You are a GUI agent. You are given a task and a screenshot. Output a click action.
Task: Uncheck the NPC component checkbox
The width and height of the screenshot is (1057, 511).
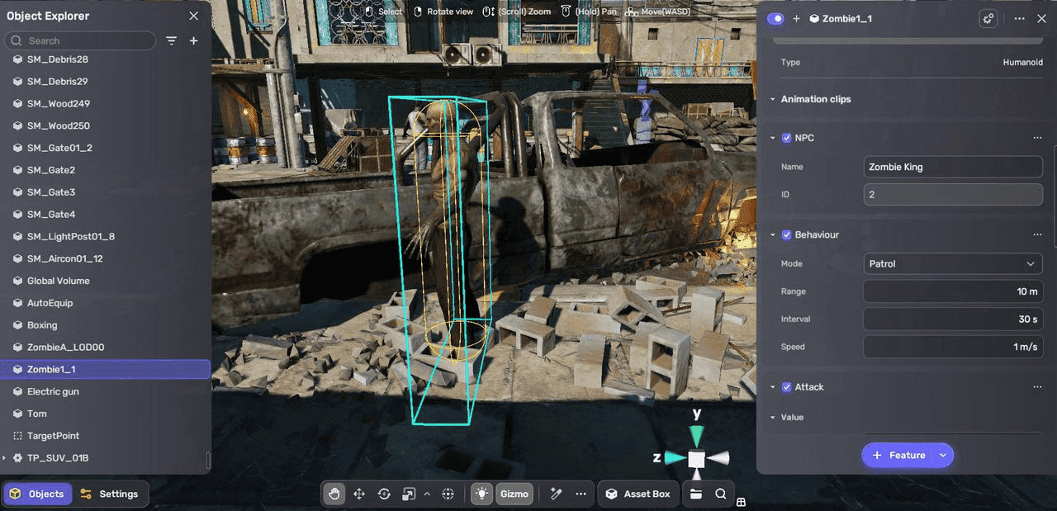(786, 138)
